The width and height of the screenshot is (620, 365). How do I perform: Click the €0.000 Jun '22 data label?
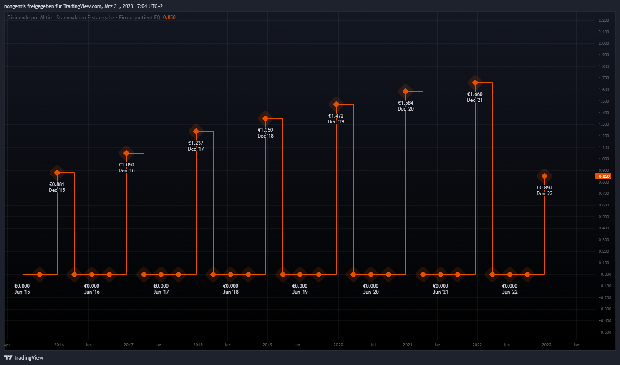[x=509, y=289]
